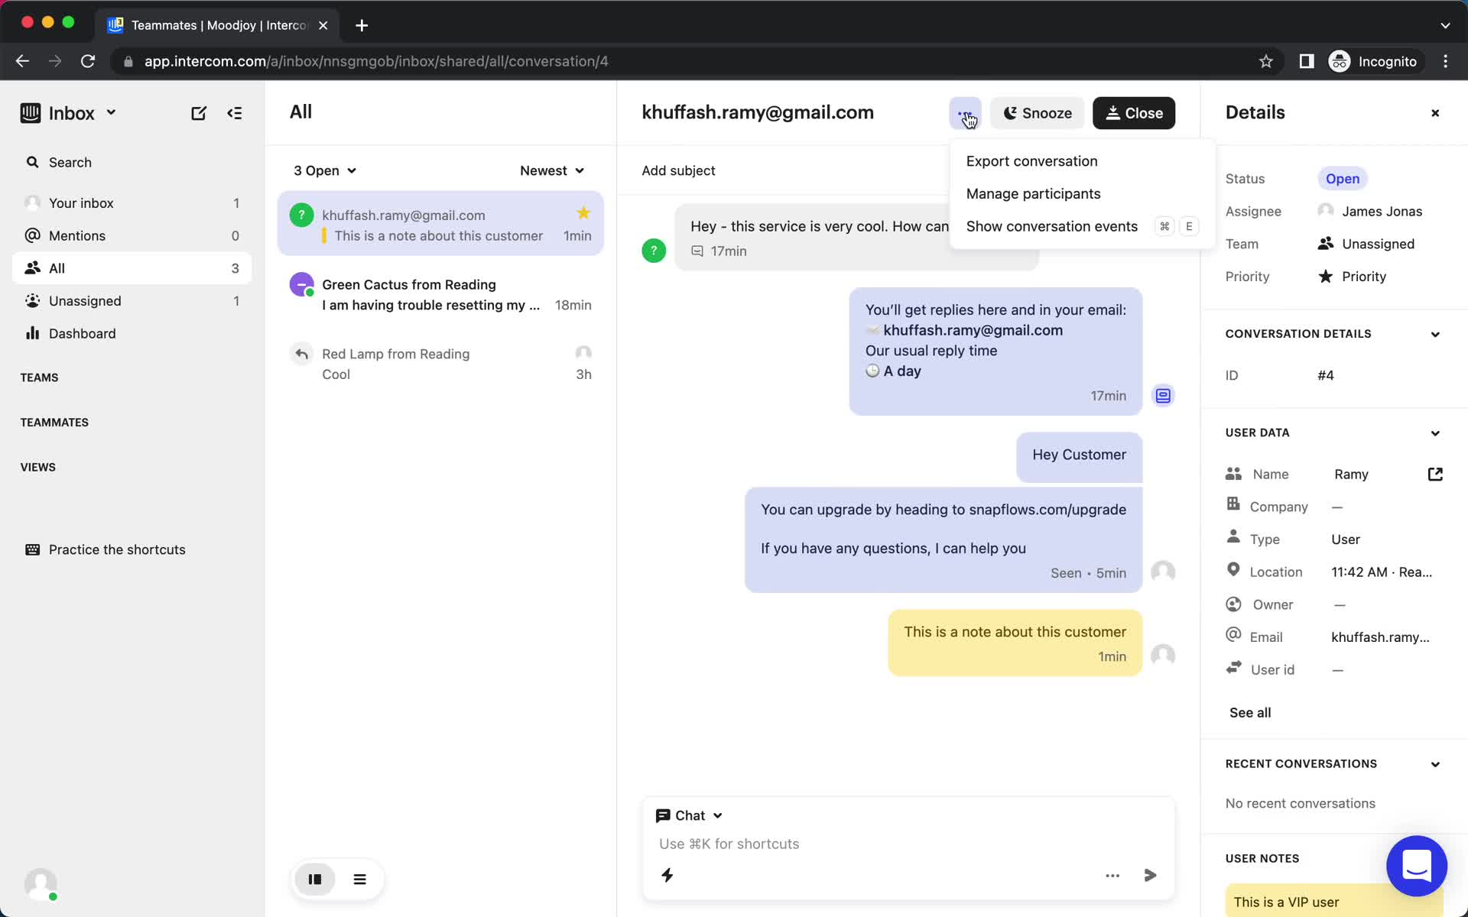
Task: Open the 3 Open filter dropdown
Action: point(323,170)
